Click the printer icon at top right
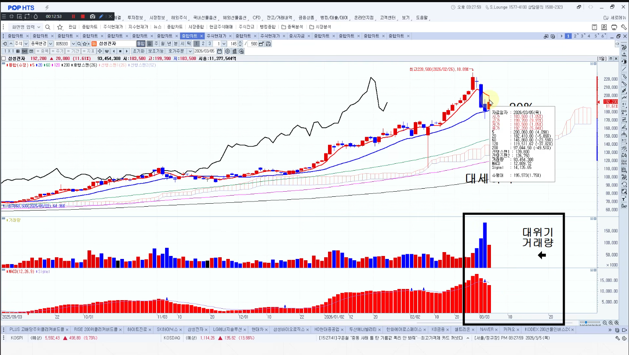 point(614,27)
